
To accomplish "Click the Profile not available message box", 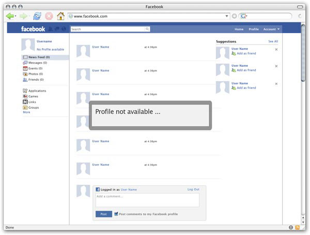I will coord(150,115).
